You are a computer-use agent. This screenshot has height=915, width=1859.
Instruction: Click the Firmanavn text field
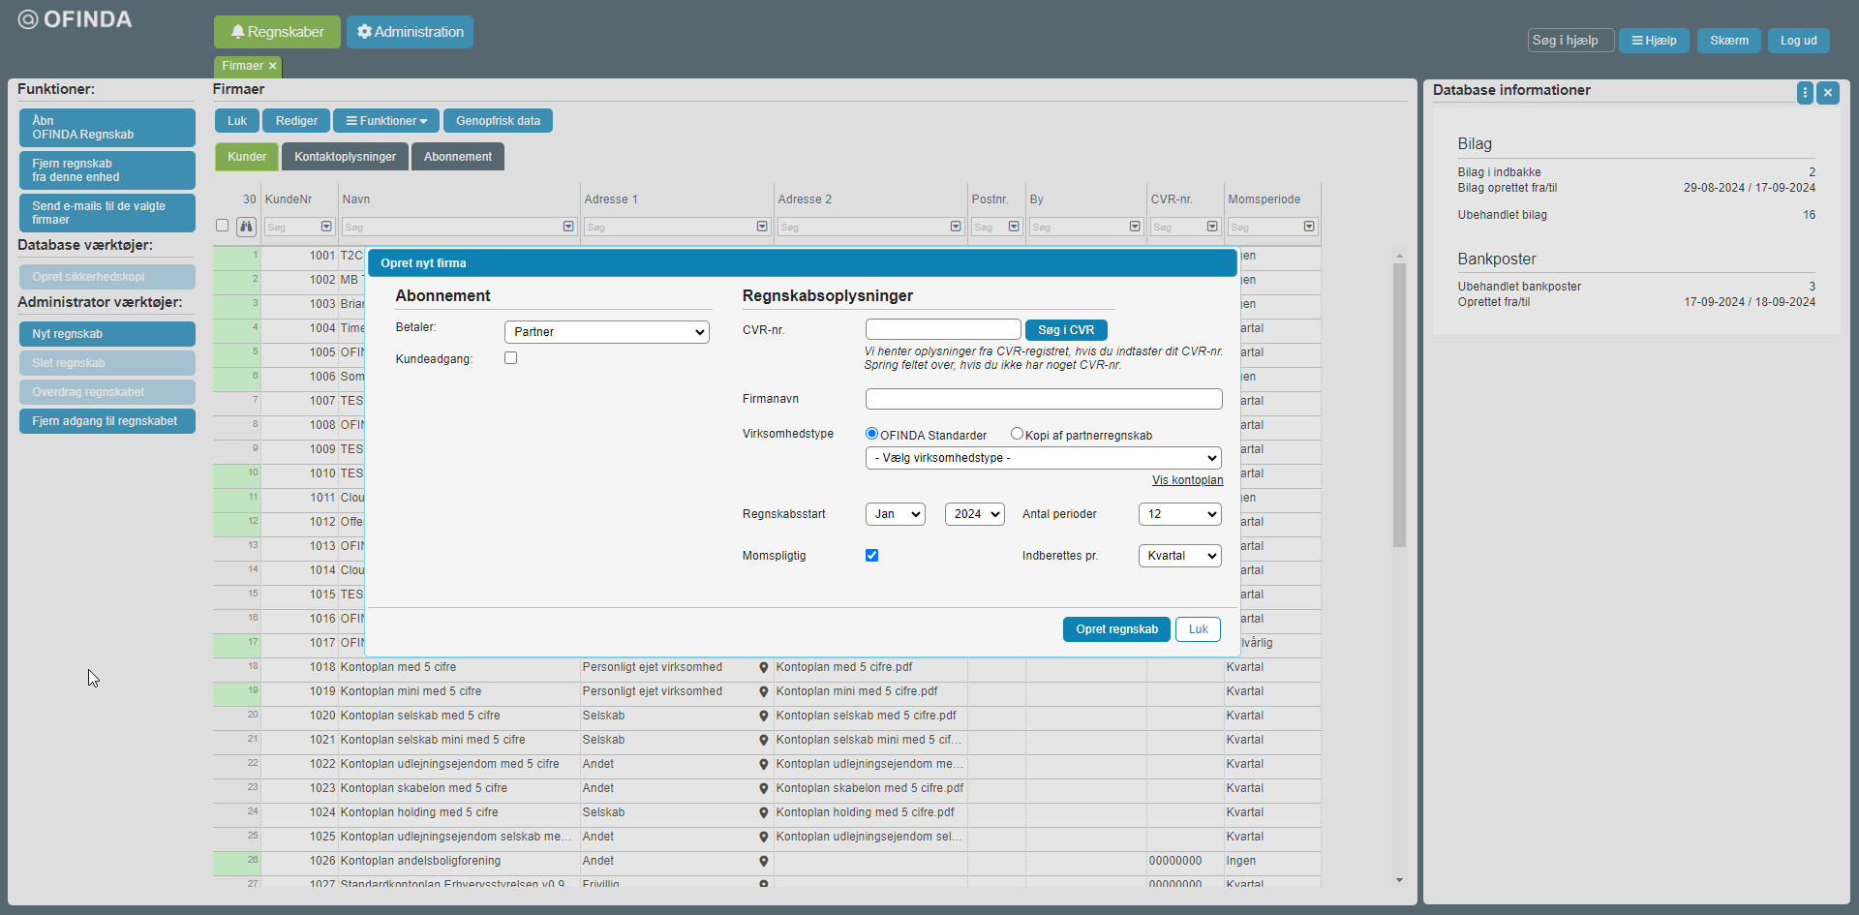point(1043,399)
